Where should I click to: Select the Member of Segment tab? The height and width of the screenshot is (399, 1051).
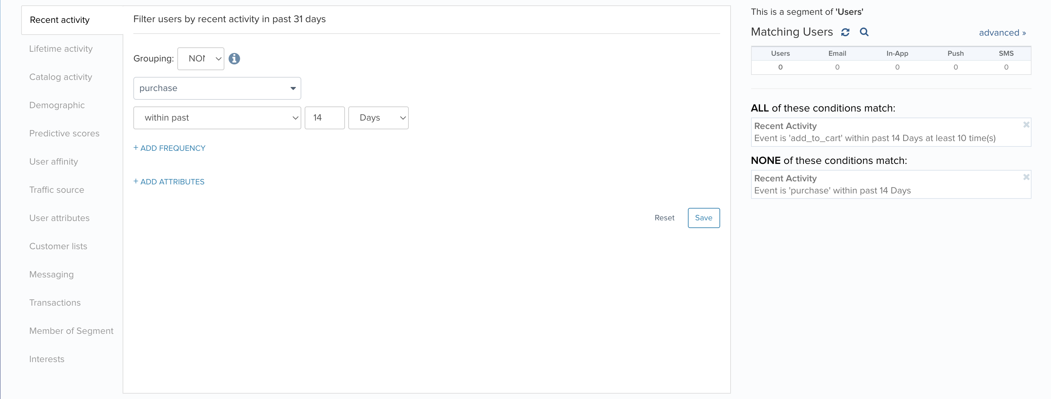point(71,331)
